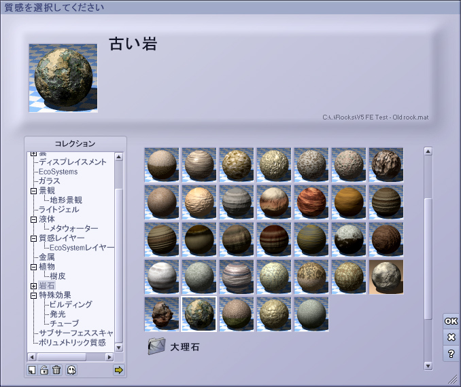The height and width of the screenshot is (387, 461).
Task: Open the 大理石 folder icon
Action: pyautogui.click(x=156, y=347)
